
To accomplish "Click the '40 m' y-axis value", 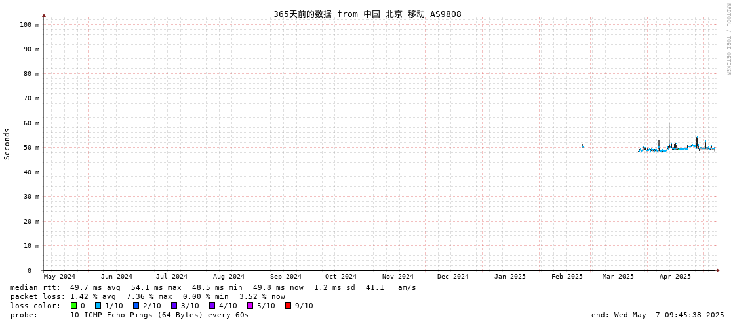I will [31, 172].
